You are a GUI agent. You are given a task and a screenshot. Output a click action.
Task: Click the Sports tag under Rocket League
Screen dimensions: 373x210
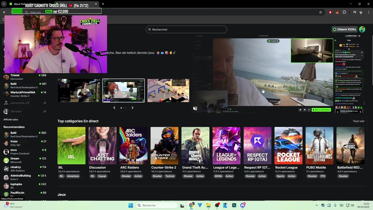click(x=280, y=176)
